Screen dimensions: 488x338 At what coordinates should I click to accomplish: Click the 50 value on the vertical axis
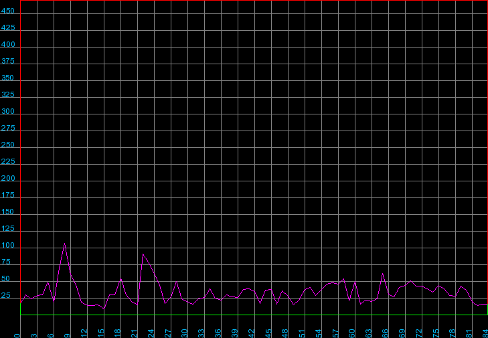[x=6, y=279]
